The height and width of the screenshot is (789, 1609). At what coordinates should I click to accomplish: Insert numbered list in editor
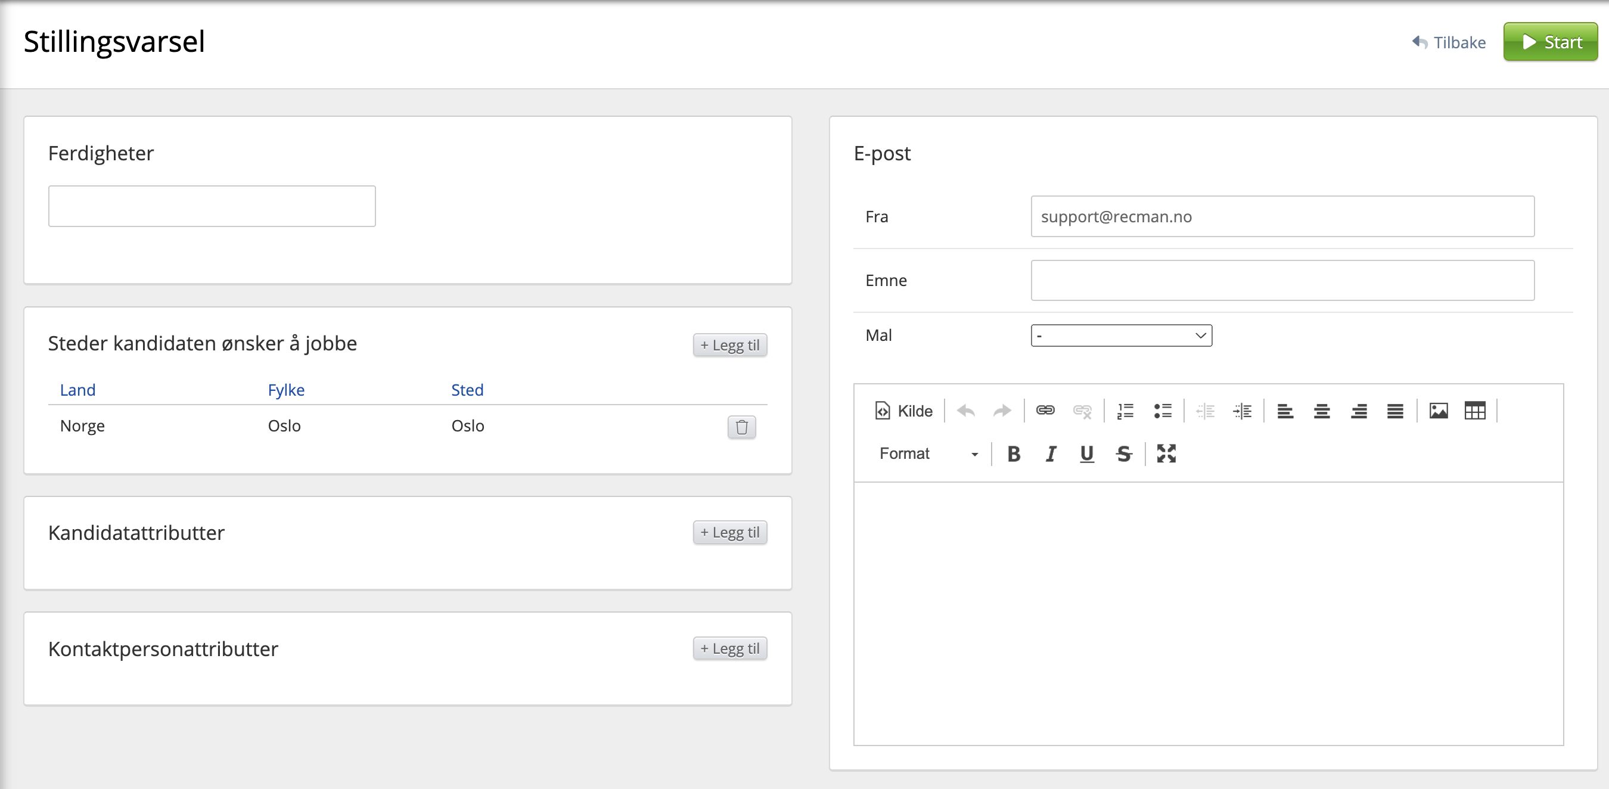pyautogui.click(x=1125, y=411)
